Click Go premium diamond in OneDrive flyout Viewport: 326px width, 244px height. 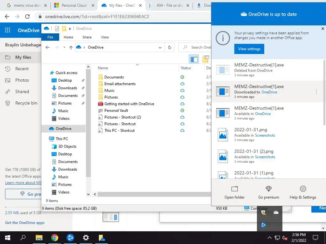pos(269,192)
